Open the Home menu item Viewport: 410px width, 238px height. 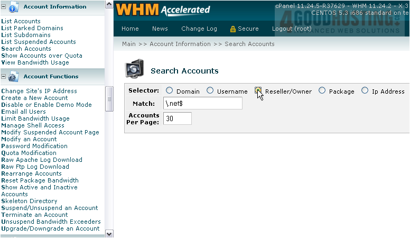pyautogui.click(x=130, y=29)
